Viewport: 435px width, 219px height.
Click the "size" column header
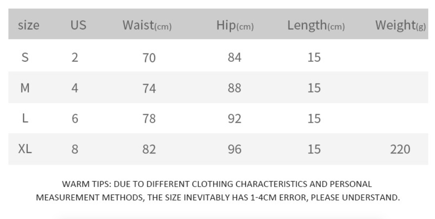29,25
